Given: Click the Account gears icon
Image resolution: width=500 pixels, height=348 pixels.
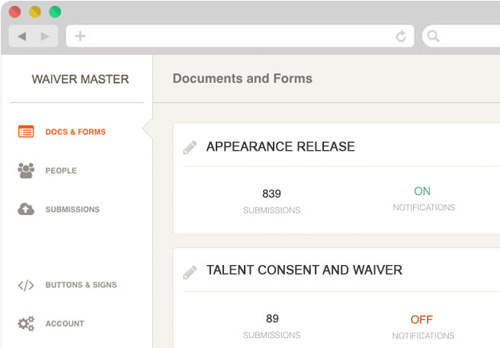Looking at the screenshot, I should [26, 324].
